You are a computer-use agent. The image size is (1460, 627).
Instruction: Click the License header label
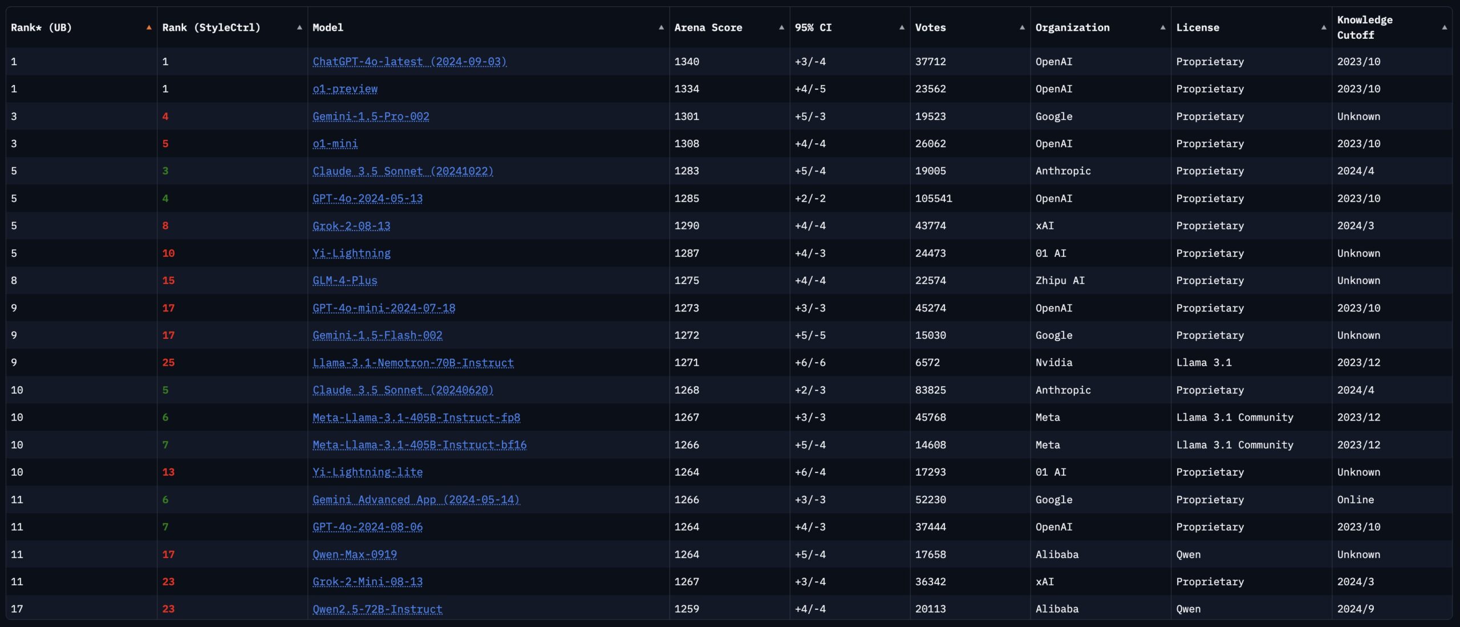click(x=1198, y=27)
